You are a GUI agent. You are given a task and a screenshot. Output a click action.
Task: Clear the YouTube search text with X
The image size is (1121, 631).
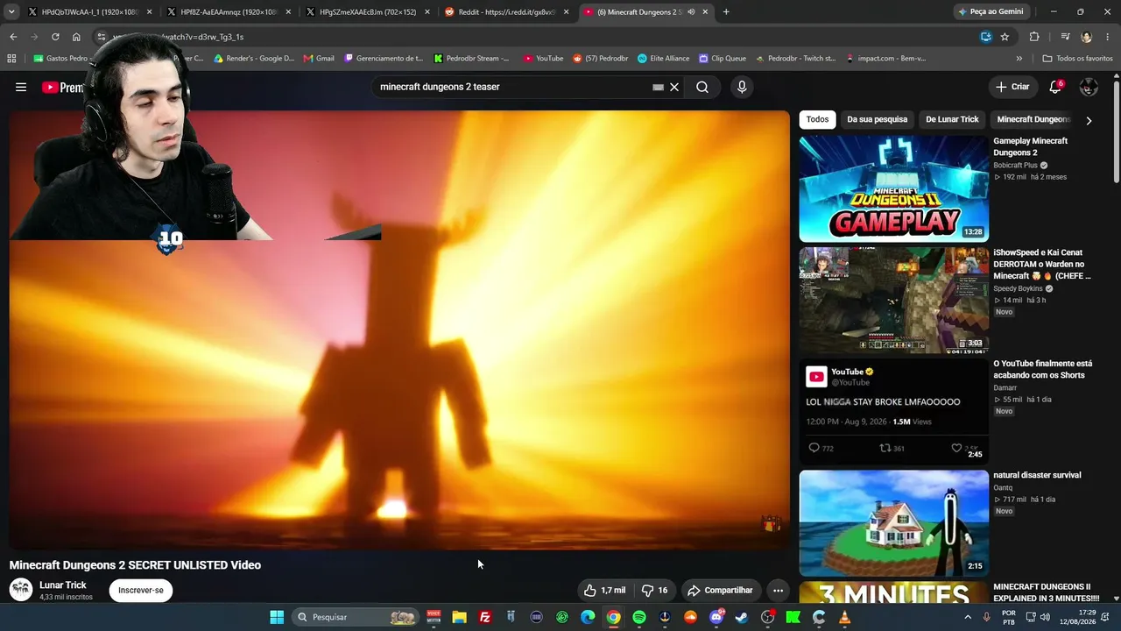[674, 87]
